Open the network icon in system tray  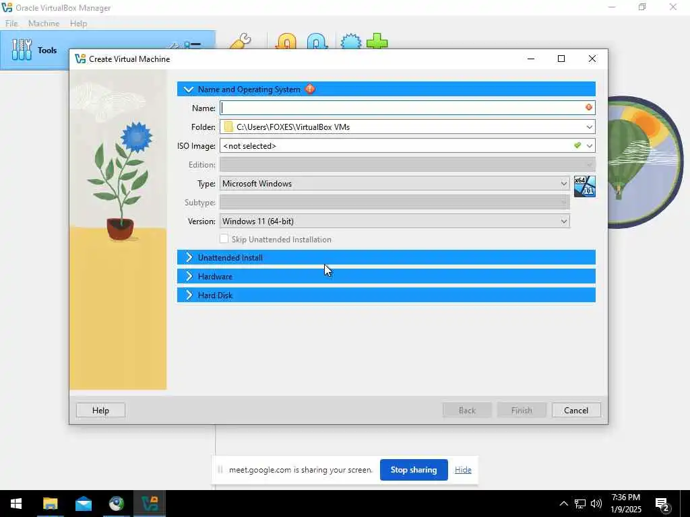(580, 504)
